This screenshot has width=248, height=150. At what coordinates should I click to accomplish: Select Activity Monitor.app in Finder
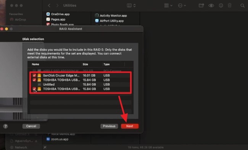click(x=113, y=16)
